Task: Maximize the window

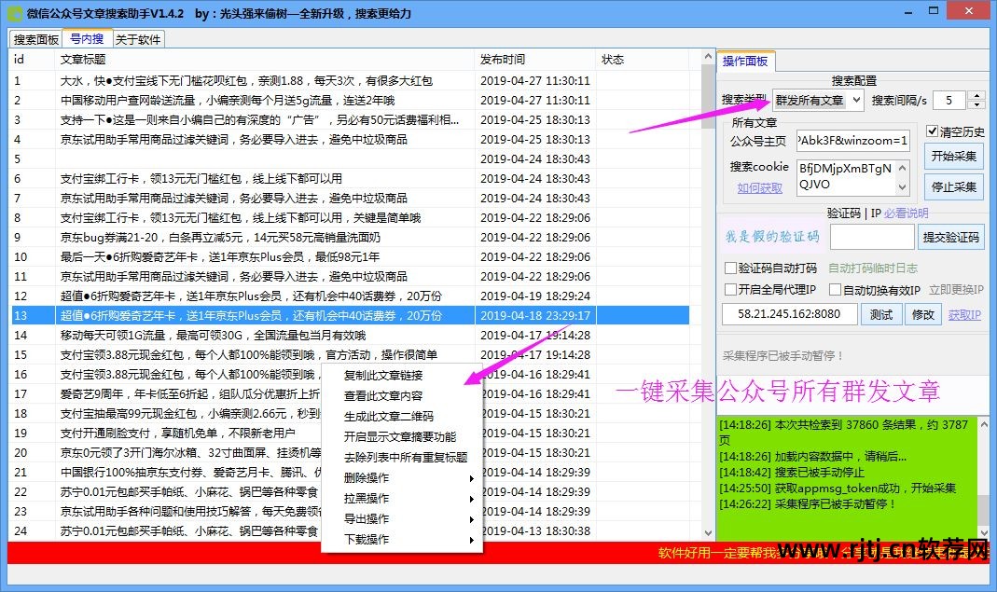Action: 934,11
